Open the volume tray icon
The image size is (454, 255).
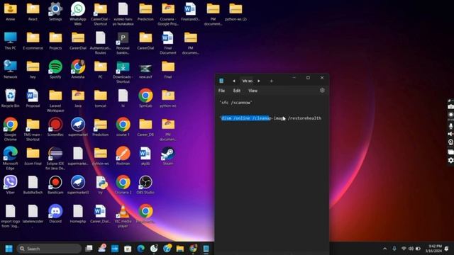coord(411,249)
